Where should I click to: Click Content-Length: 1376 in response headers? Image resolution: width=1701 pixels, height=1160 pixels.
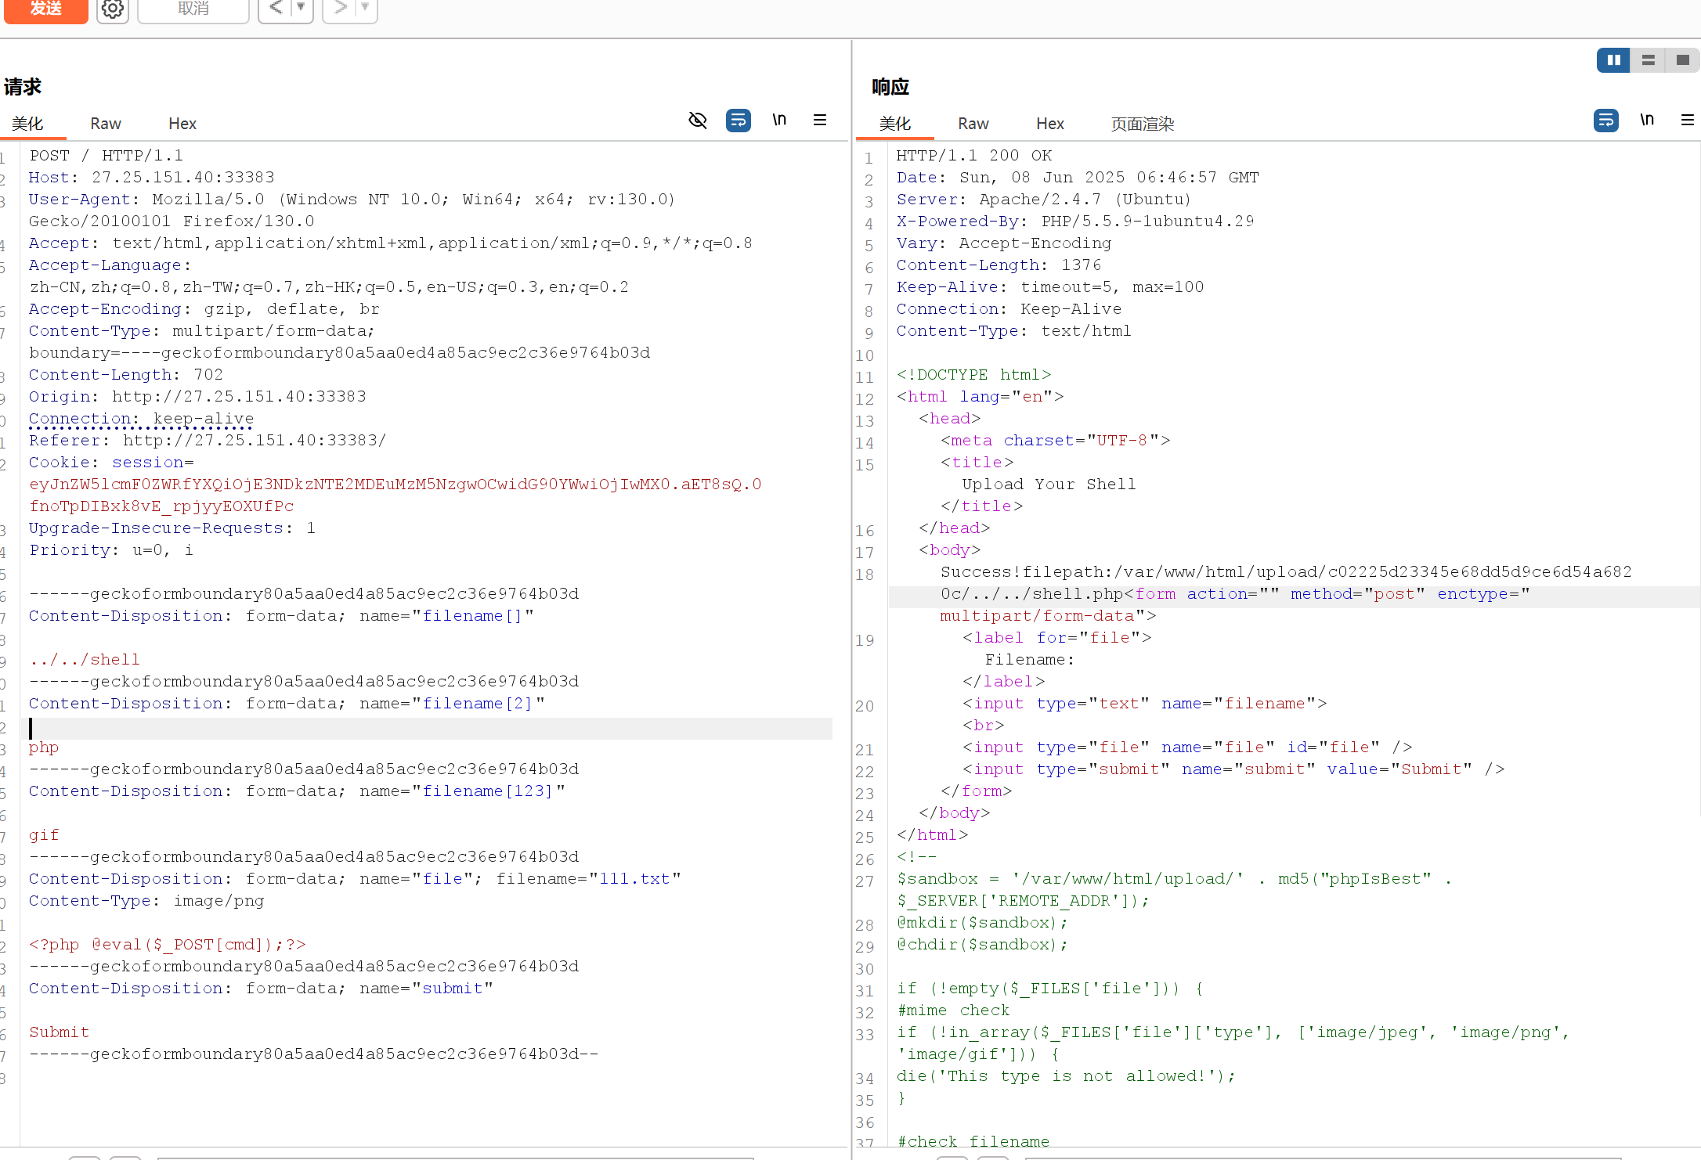coord(999,265)
